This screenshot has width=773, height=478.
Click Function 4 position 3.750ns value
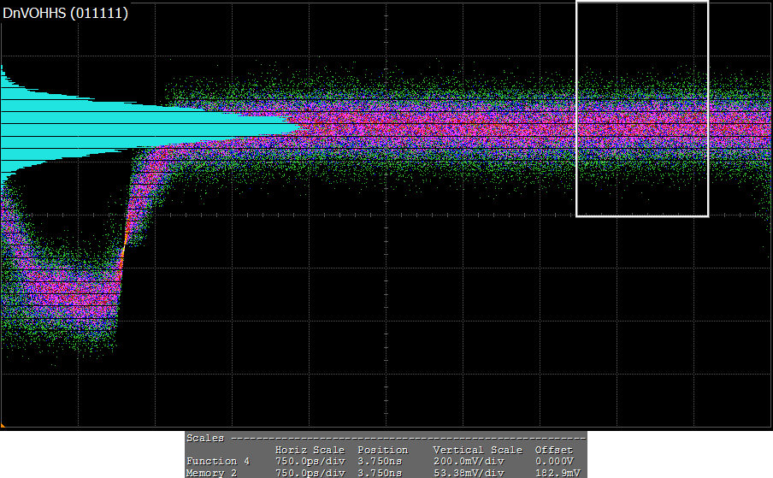click(x=382, y=461)
